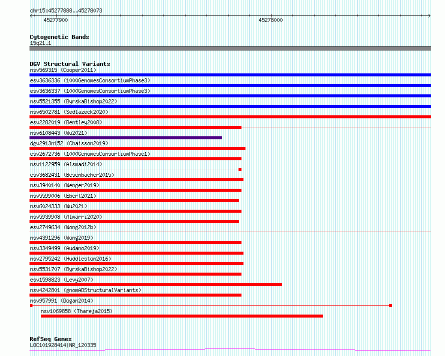Open dgv2913n152 (Chaisson2019) variant label

tap(69, 143)
